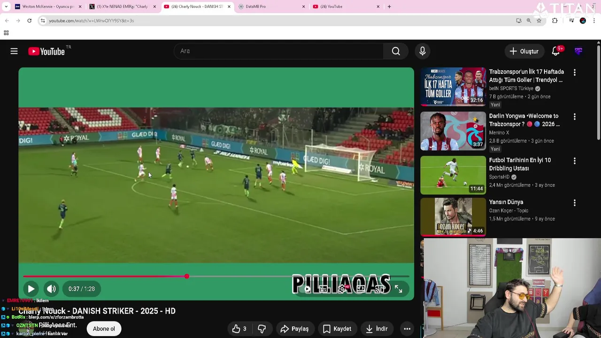Cast the video with Play on TV icon

379,289
